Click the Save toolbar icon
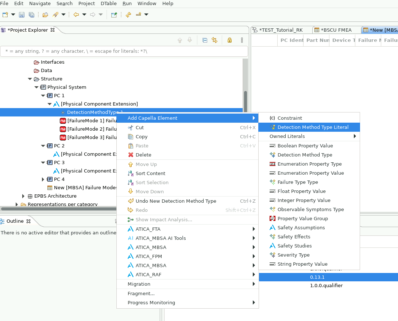The height and width of the screenshot is (321, 398). pyautogui.click(x=22, y=15)
